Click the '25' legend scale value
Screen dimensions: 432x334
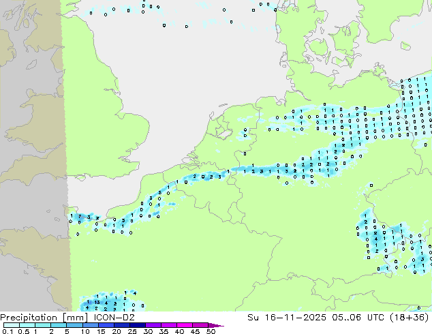coord(132,331)
